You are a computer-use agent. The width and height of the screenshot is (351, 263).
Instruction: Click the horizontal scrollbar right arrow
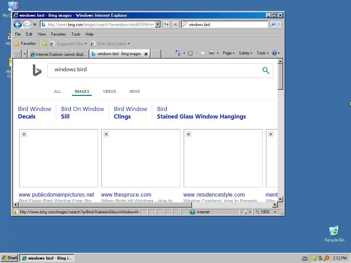pyautogui.click(x=275, y=204)
